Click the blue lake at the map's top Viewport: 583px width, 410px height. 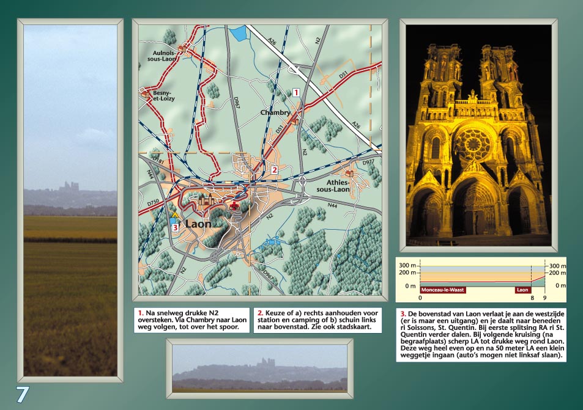pyautogui.click(x=237, y=33)
